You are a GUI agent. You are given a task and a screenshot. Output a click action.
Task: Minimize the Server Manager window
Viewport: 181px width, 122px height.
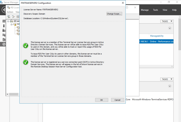pos(161,2)
